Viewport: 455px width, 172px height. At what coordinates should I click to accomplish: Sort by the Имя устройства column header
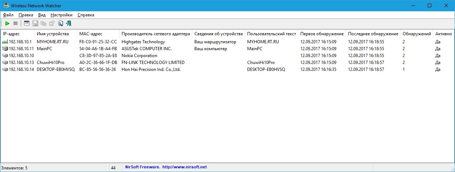click(56, 34)
